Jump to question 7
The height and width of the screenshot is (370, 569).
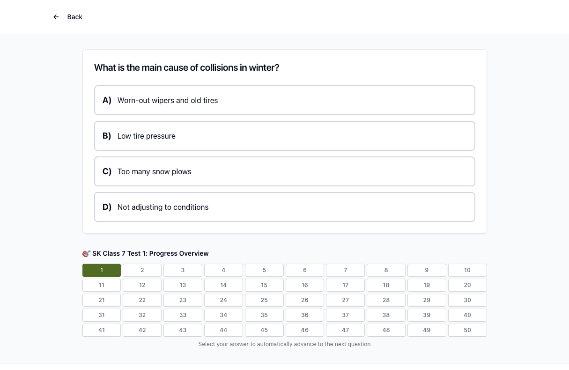(x=346, y=270)
